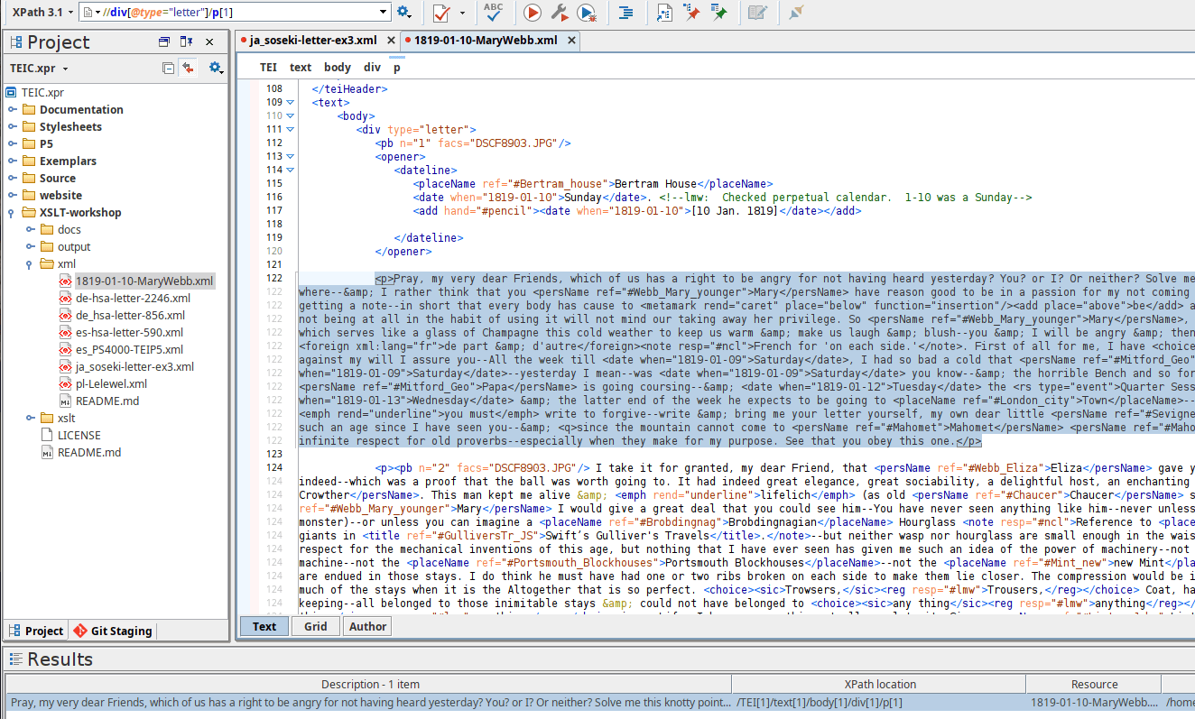Click the green pushpin toolbar icon
This screenshot has height=719, width=1195.
718,13
